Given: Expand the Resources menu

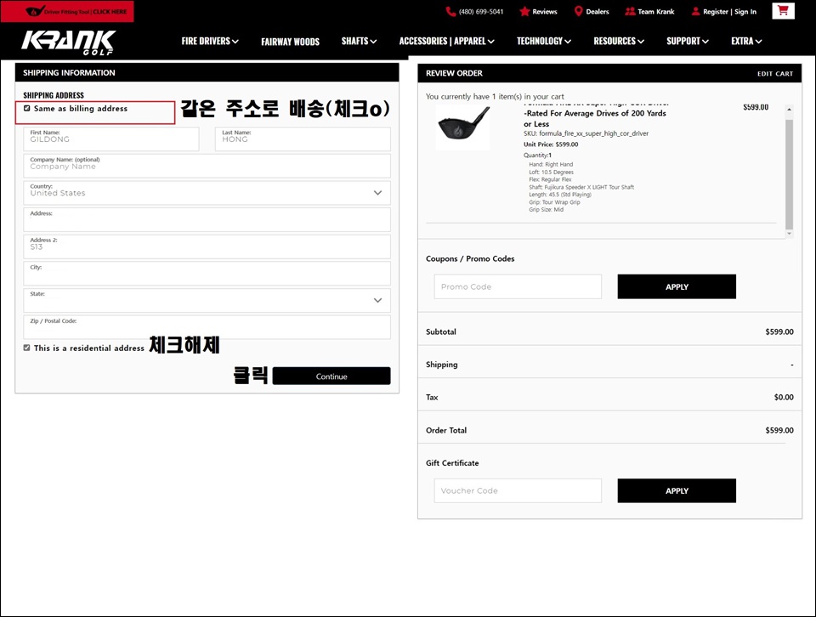Looking at the screenshot, I should pos(619,41).
